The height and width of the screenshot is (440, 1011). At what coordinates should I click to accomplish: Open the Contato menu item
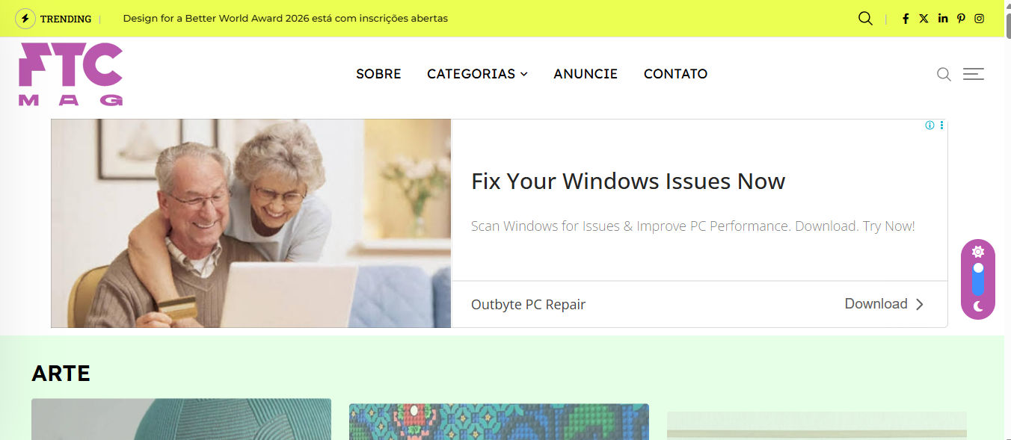coord(675,74)
